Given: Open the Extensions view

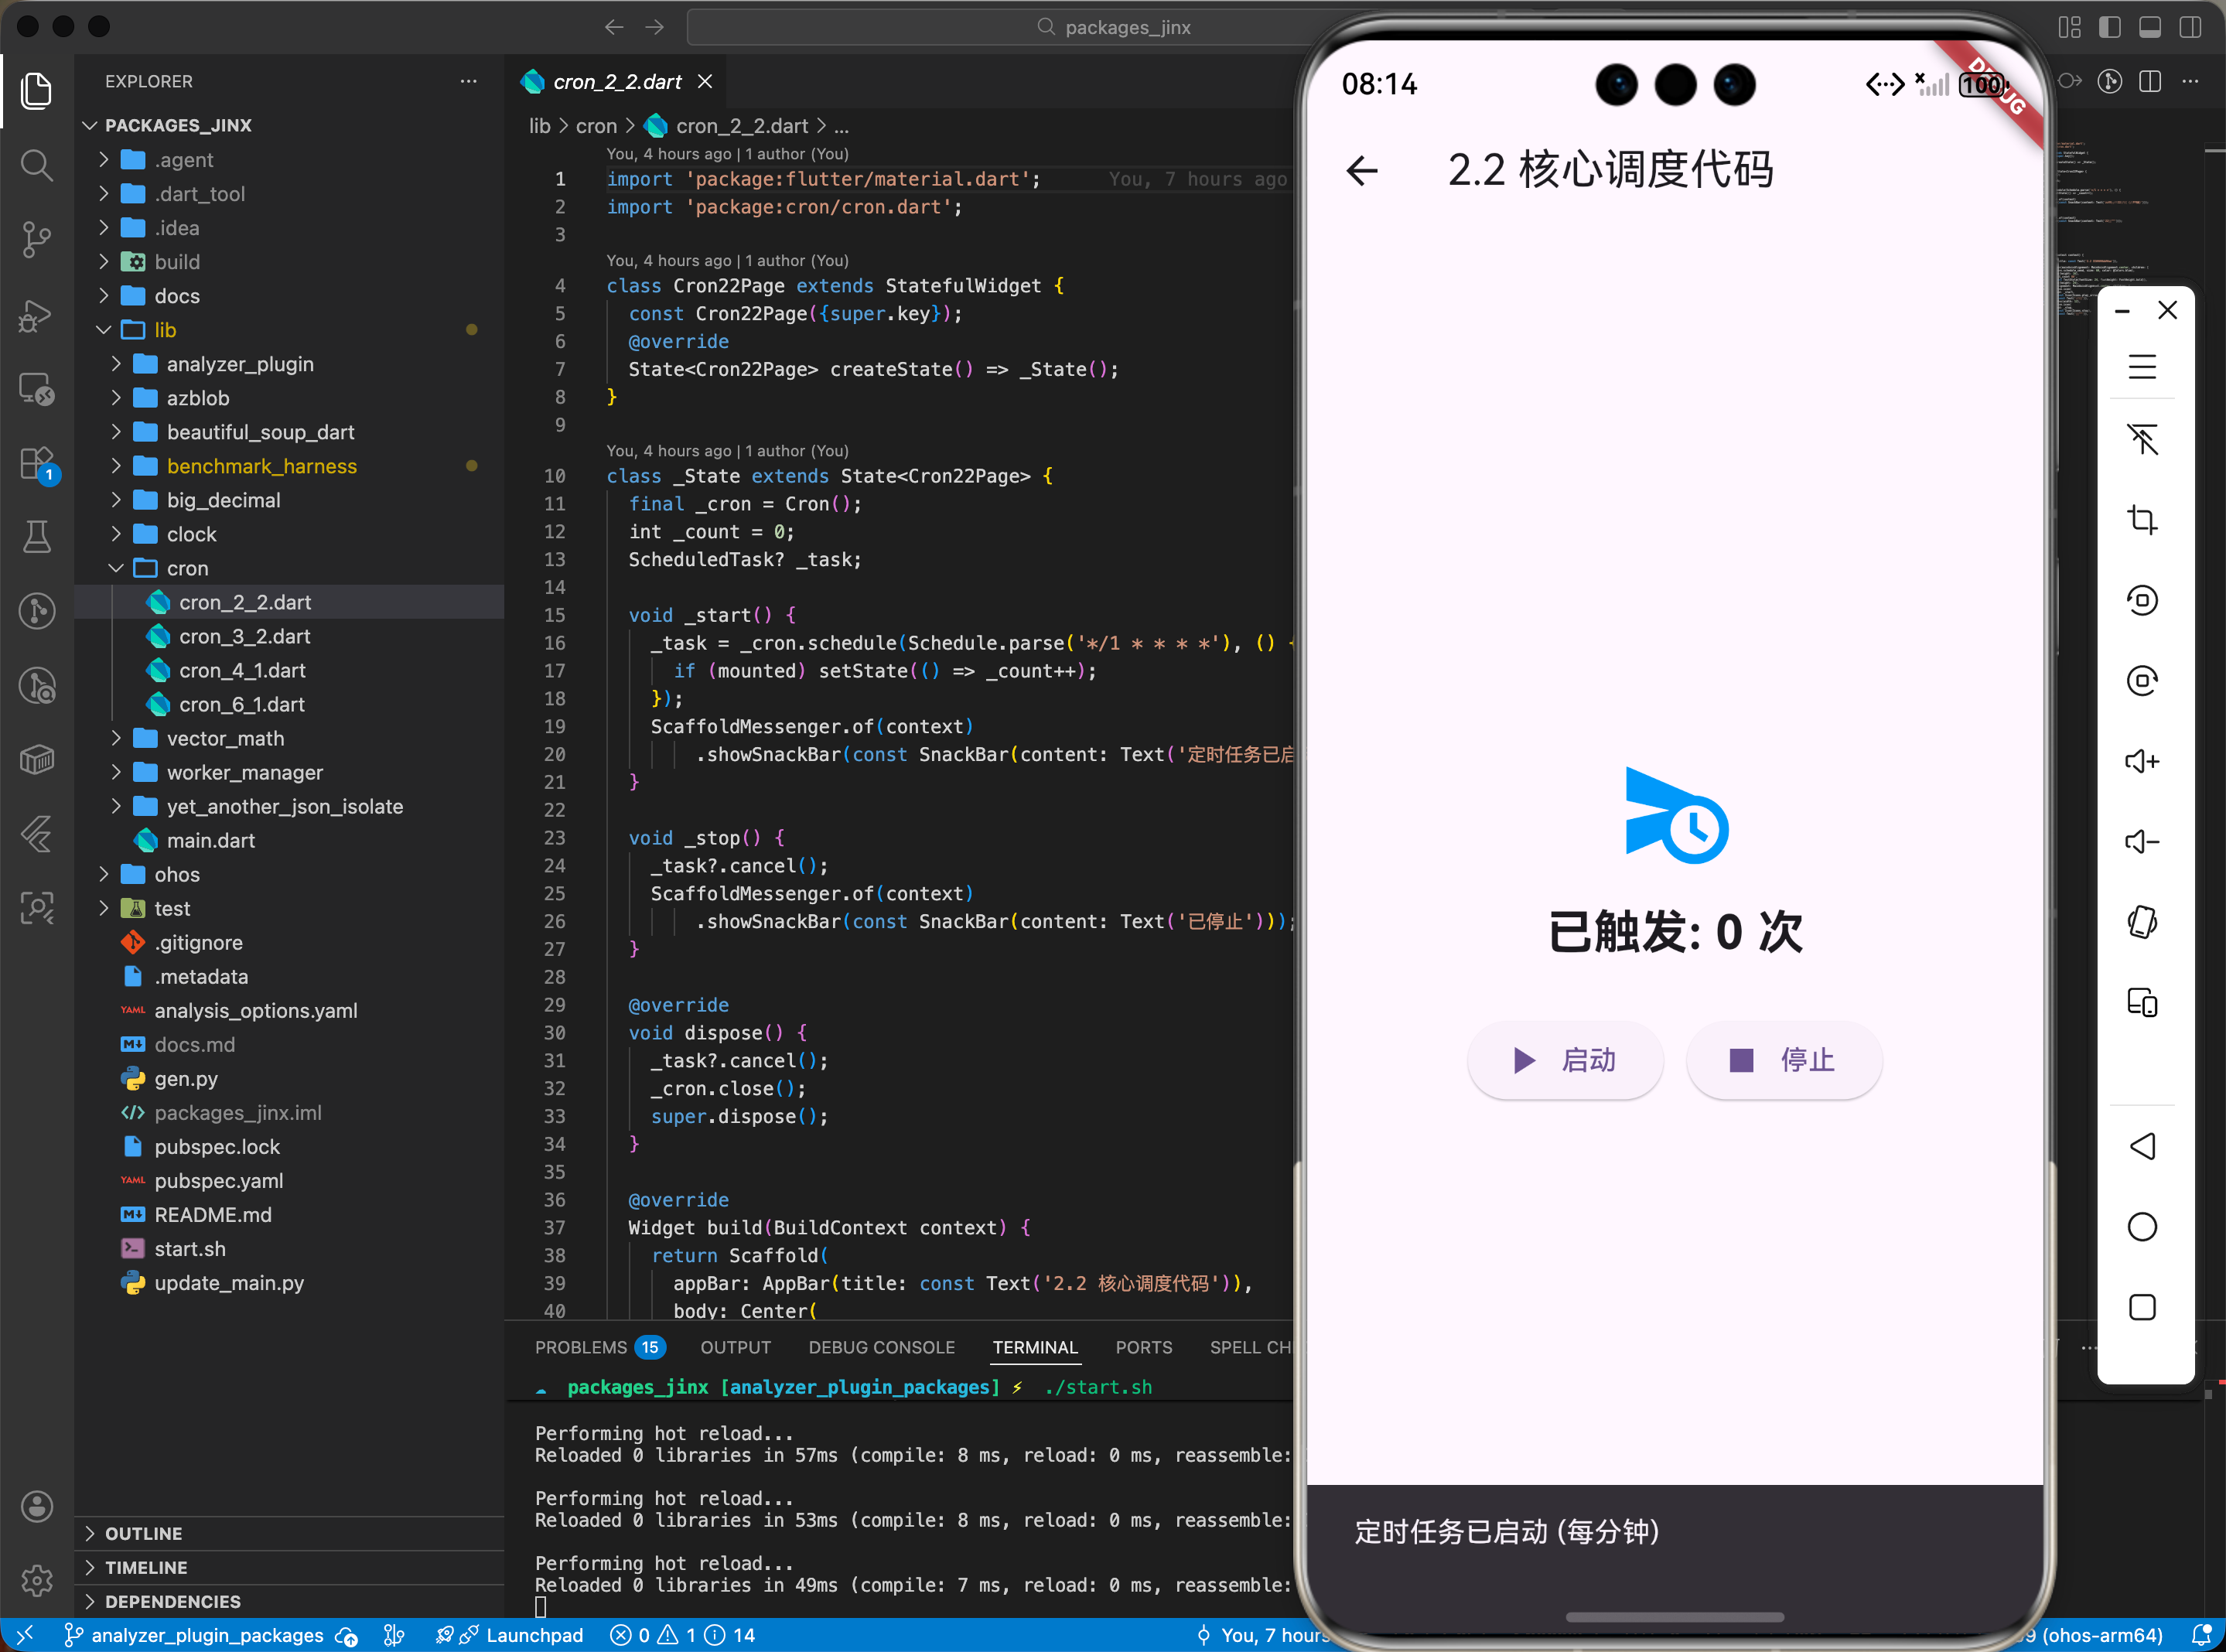Looking at the screenshot, I should 37,463.
